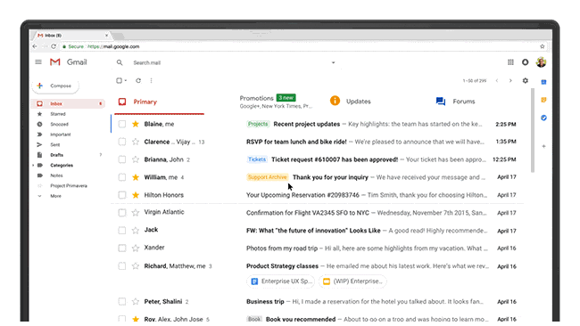Go to newer messages page arrow
Screen dimensions: 580x326
497,80
